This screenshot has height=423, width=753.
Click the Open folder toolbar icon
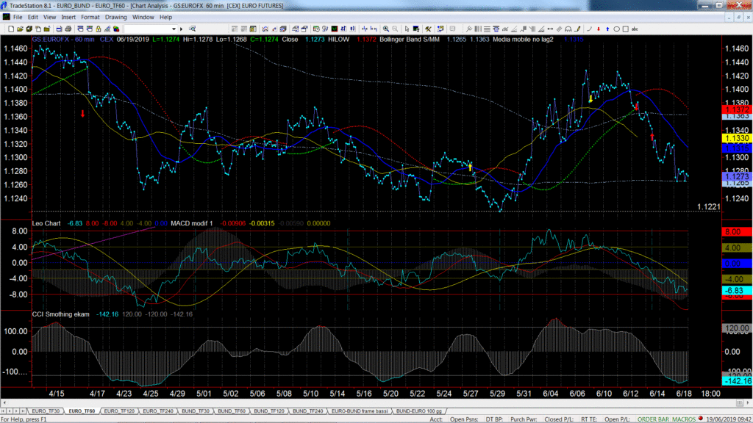pyautogui.click(x=20, y=29)
